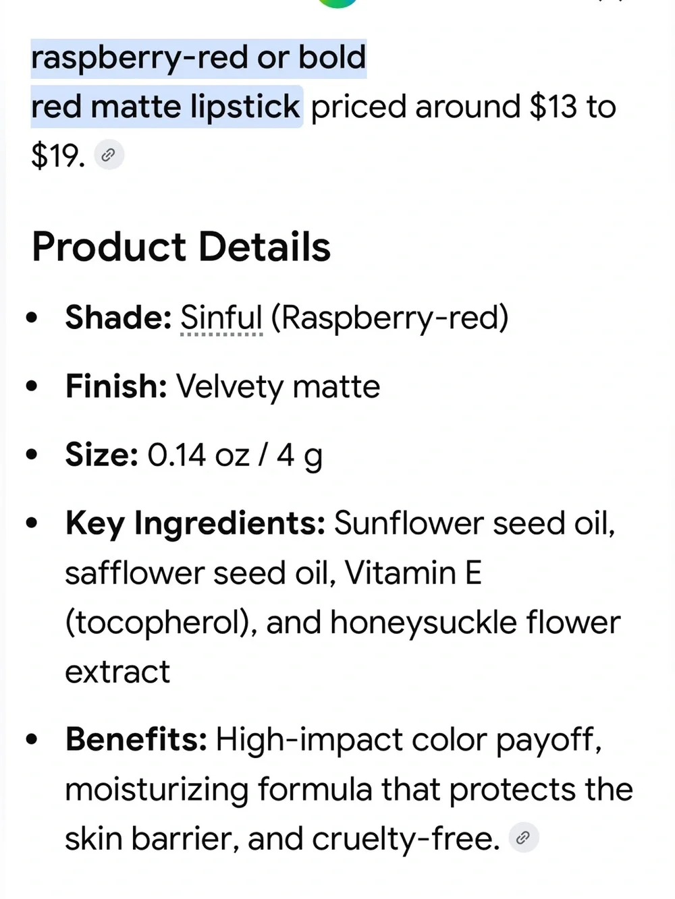Screen dimensions: 675x899
Task: Tap the honeysuckle flower text
Action: pos(475,622)
